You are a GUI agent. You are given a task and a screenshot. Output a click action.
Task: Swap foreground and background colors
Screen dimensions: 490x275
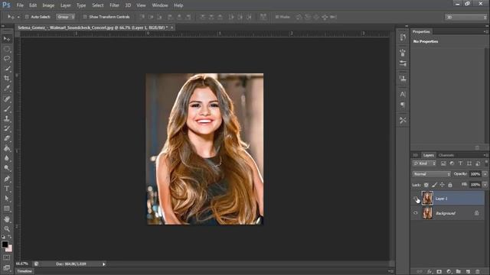10,237
